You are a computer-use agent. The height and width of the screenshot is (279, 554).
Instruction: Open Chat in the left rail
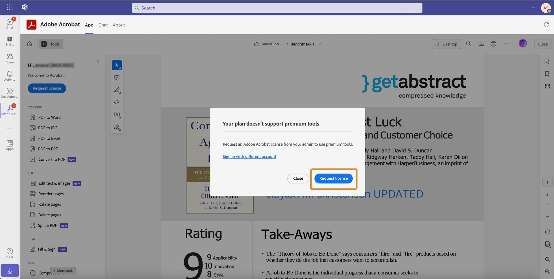point(10,23)
